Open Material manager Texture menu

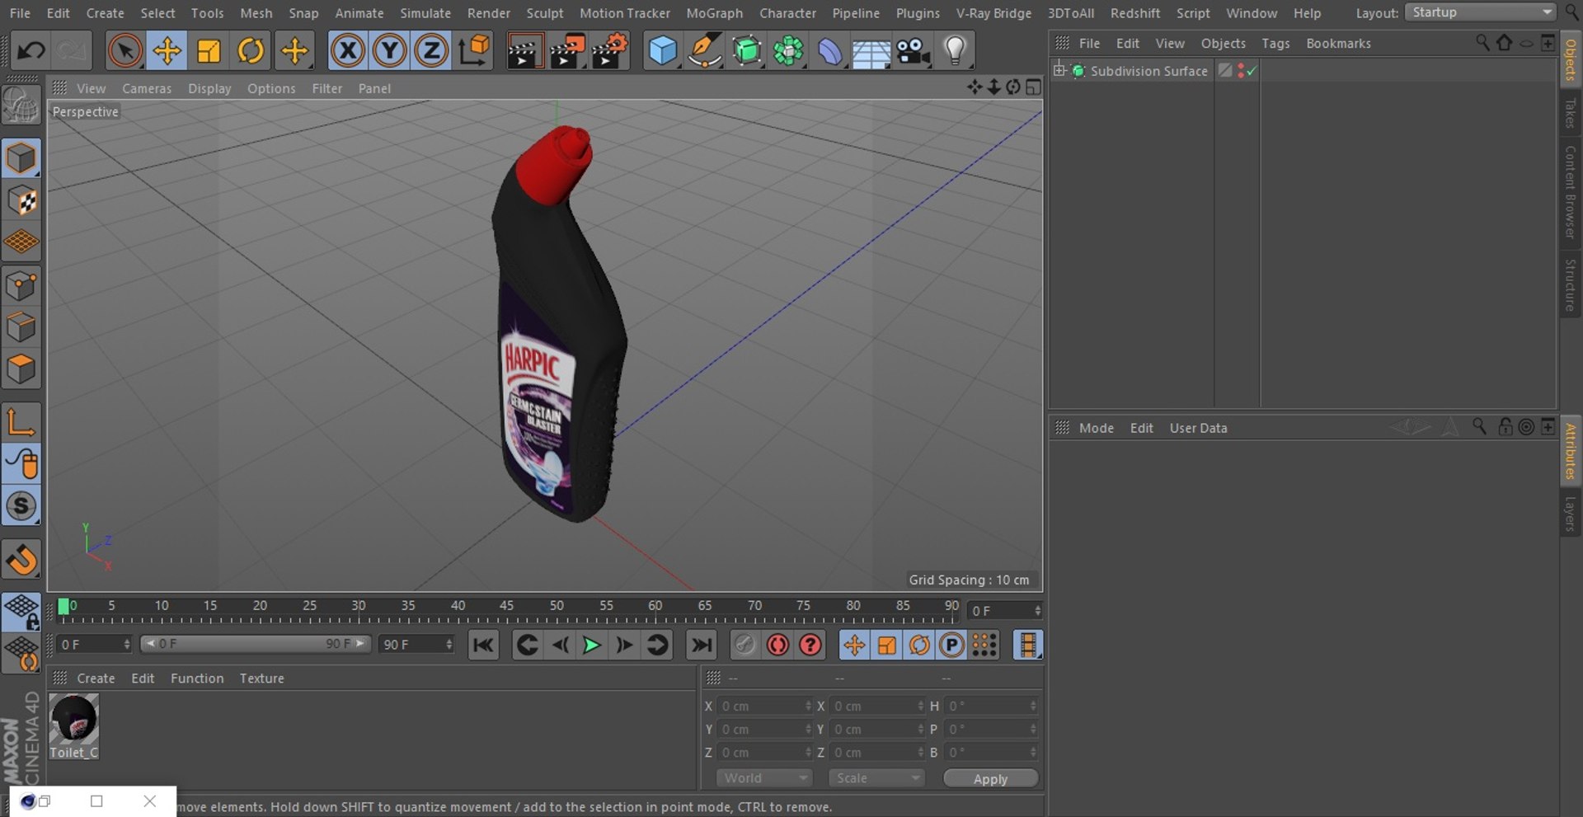pyautogui.click(x=261, y=678)
